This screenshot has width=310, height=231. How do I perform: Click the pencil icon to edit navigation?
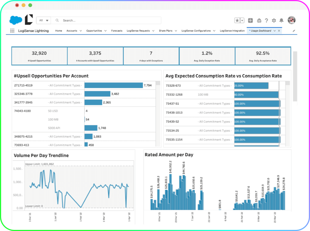tap(294, 31)
